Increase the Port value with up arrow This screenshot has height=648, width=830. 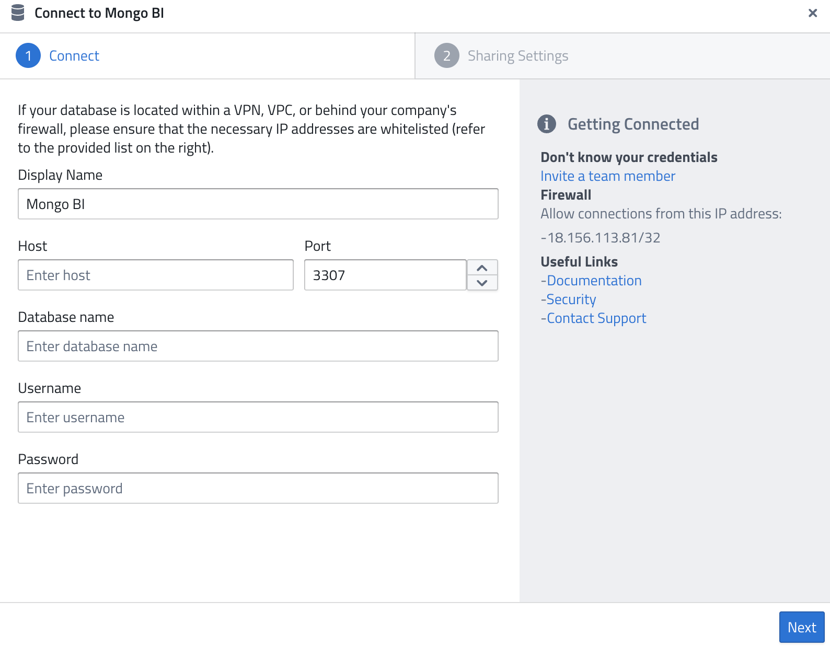pyautogui.click(x=482, y=268)
